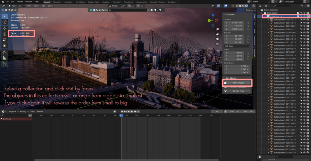
Task: Select the Rotate tool in the toolbar
Action: click(x=5, y=34)
